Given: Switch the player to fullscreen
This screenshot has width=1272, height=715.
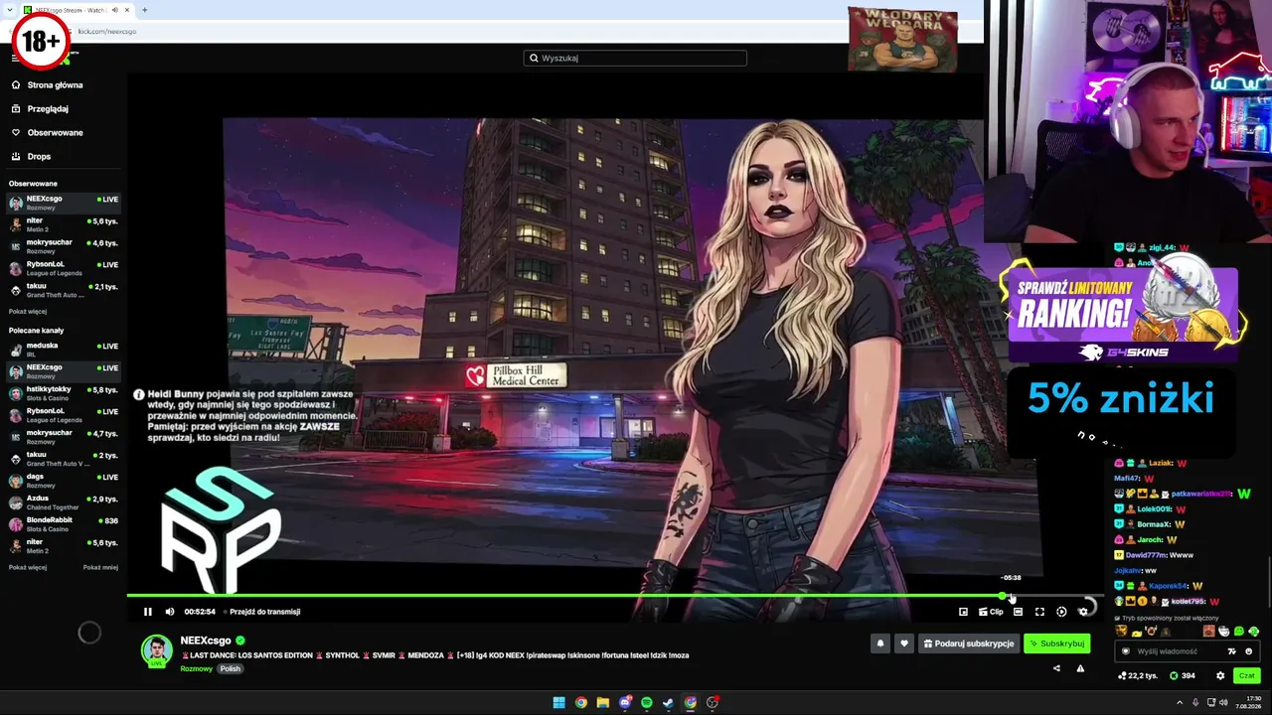Looking at the screenshot, I should (x=1039, y=612).
